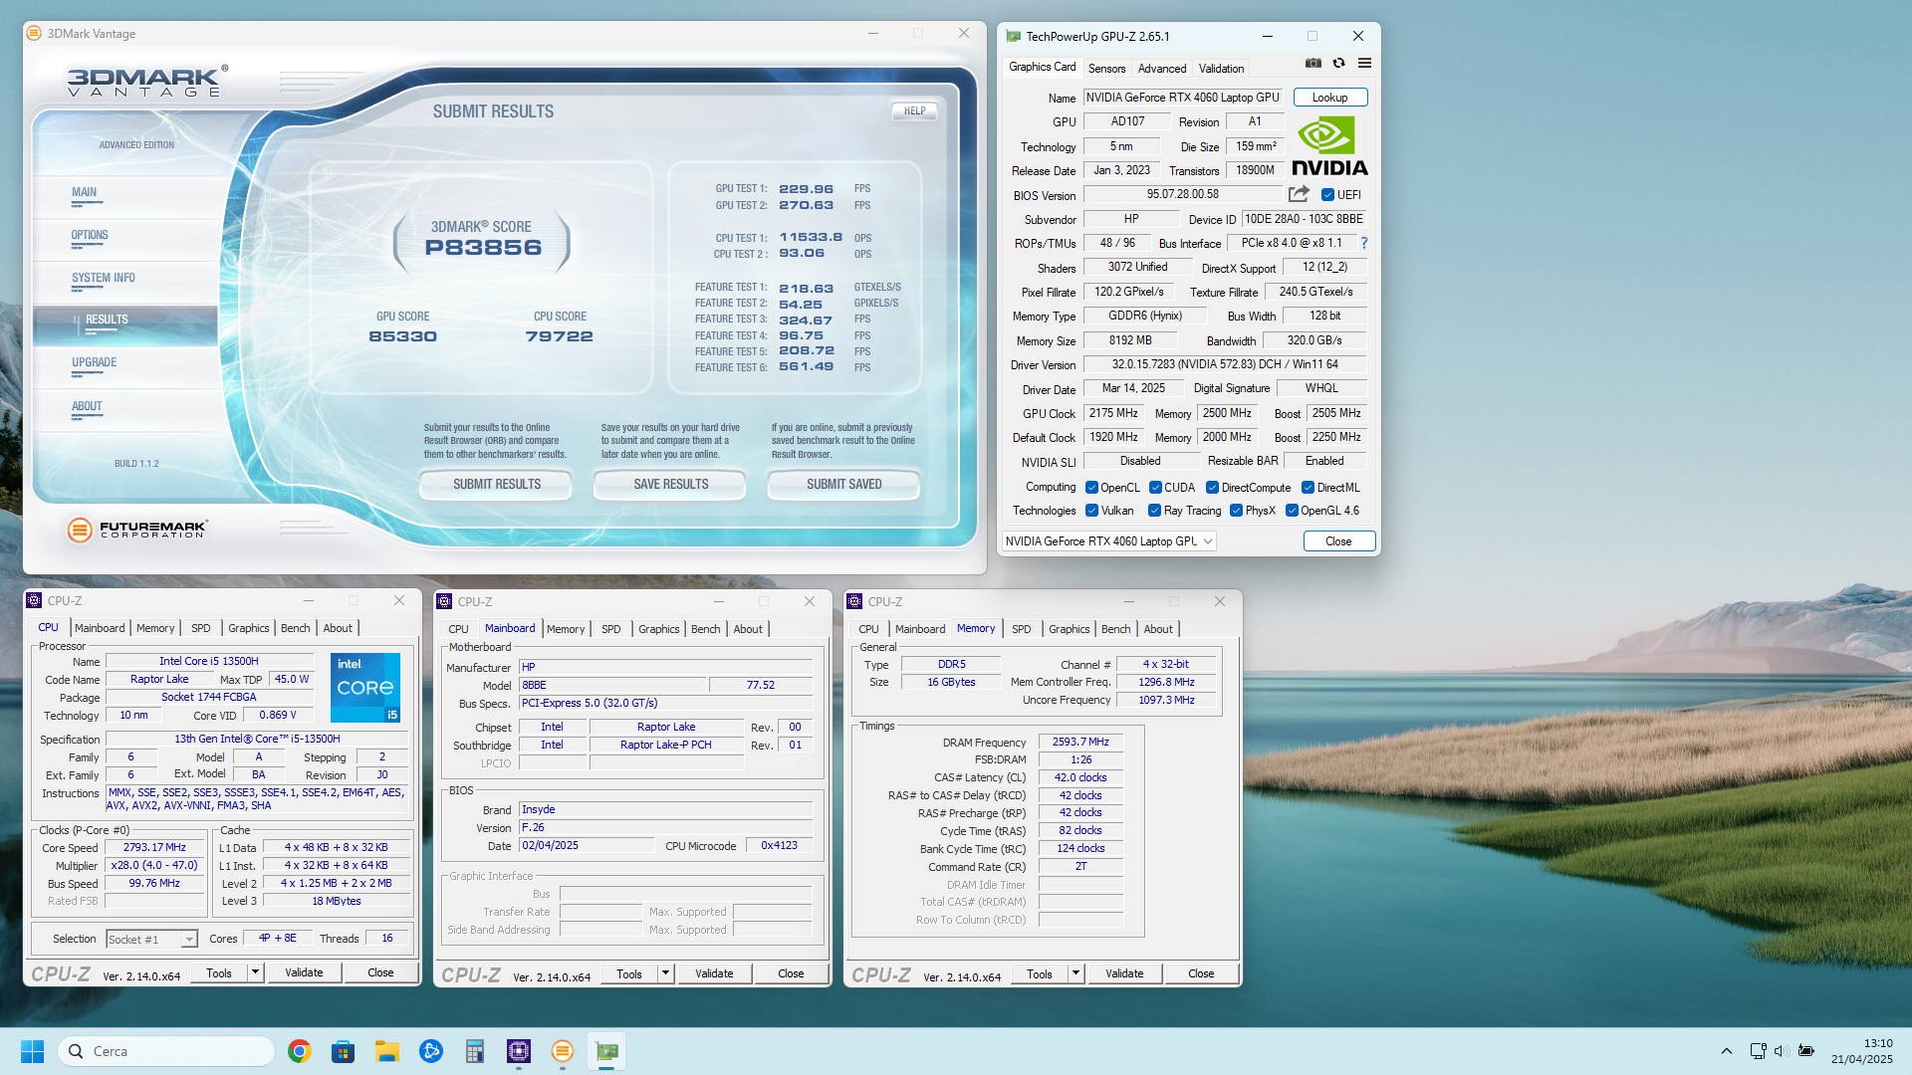
Task: Click the 3DMark Vantage title bar icon
Action: click(34, 33)
